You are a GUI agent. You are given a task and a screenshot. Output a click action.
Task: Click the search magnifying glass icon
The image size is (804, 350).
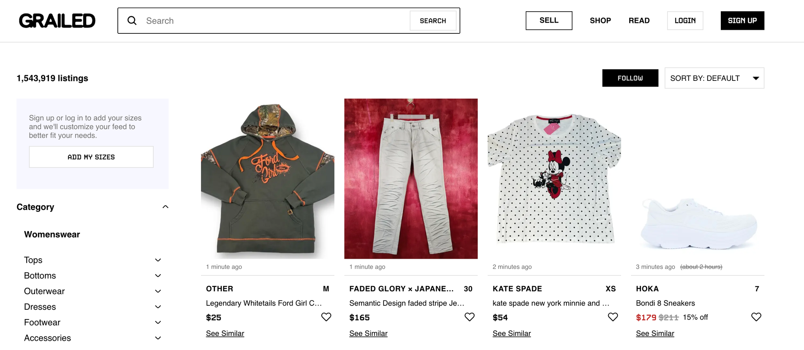point(132,21)
